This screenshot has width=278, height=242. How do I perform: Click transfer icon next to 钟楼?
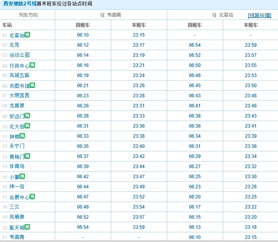pyautogui.click(x=22, y=136)
